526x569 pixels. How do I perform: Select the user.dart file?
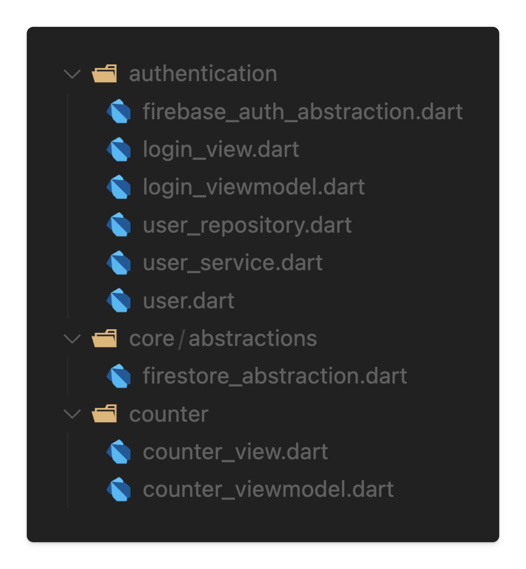[188, 300]
